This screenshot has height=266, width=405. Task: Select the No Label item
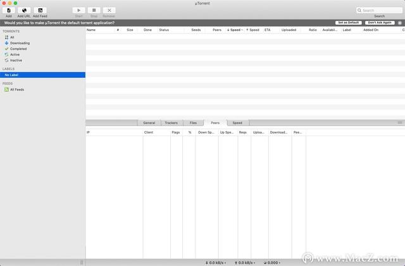pos(42,75)
